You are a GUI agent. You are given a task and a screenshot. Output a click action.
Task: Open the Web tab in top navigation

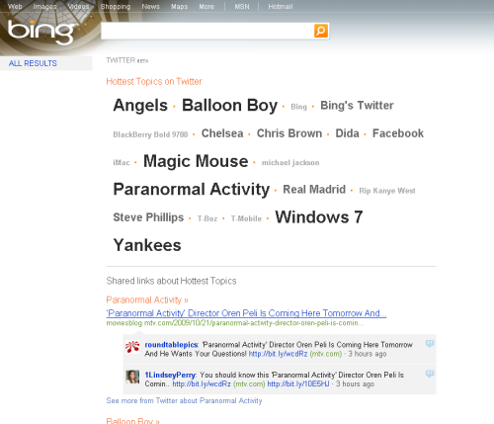[15, 7]
